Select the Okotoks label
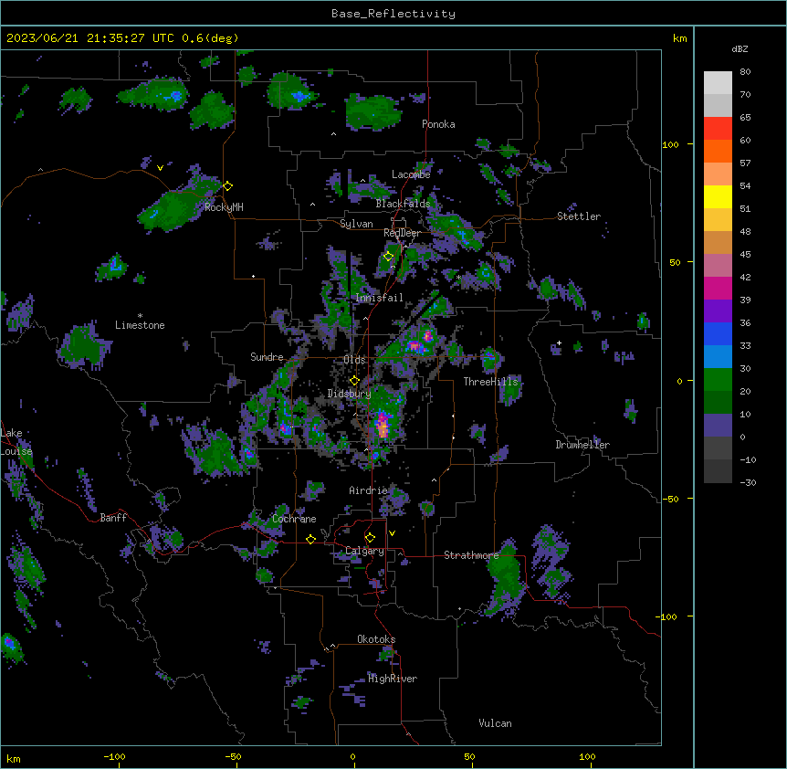The width and height of the screenshot is (787, 769). click(376, 639)
